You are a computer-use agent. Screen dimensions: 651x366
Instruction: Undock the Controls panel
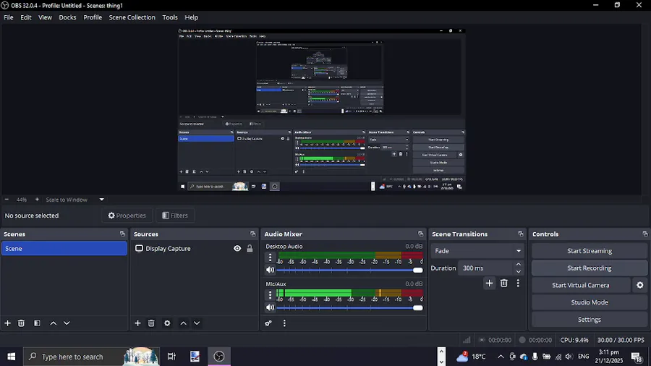(x=644, y=234)
